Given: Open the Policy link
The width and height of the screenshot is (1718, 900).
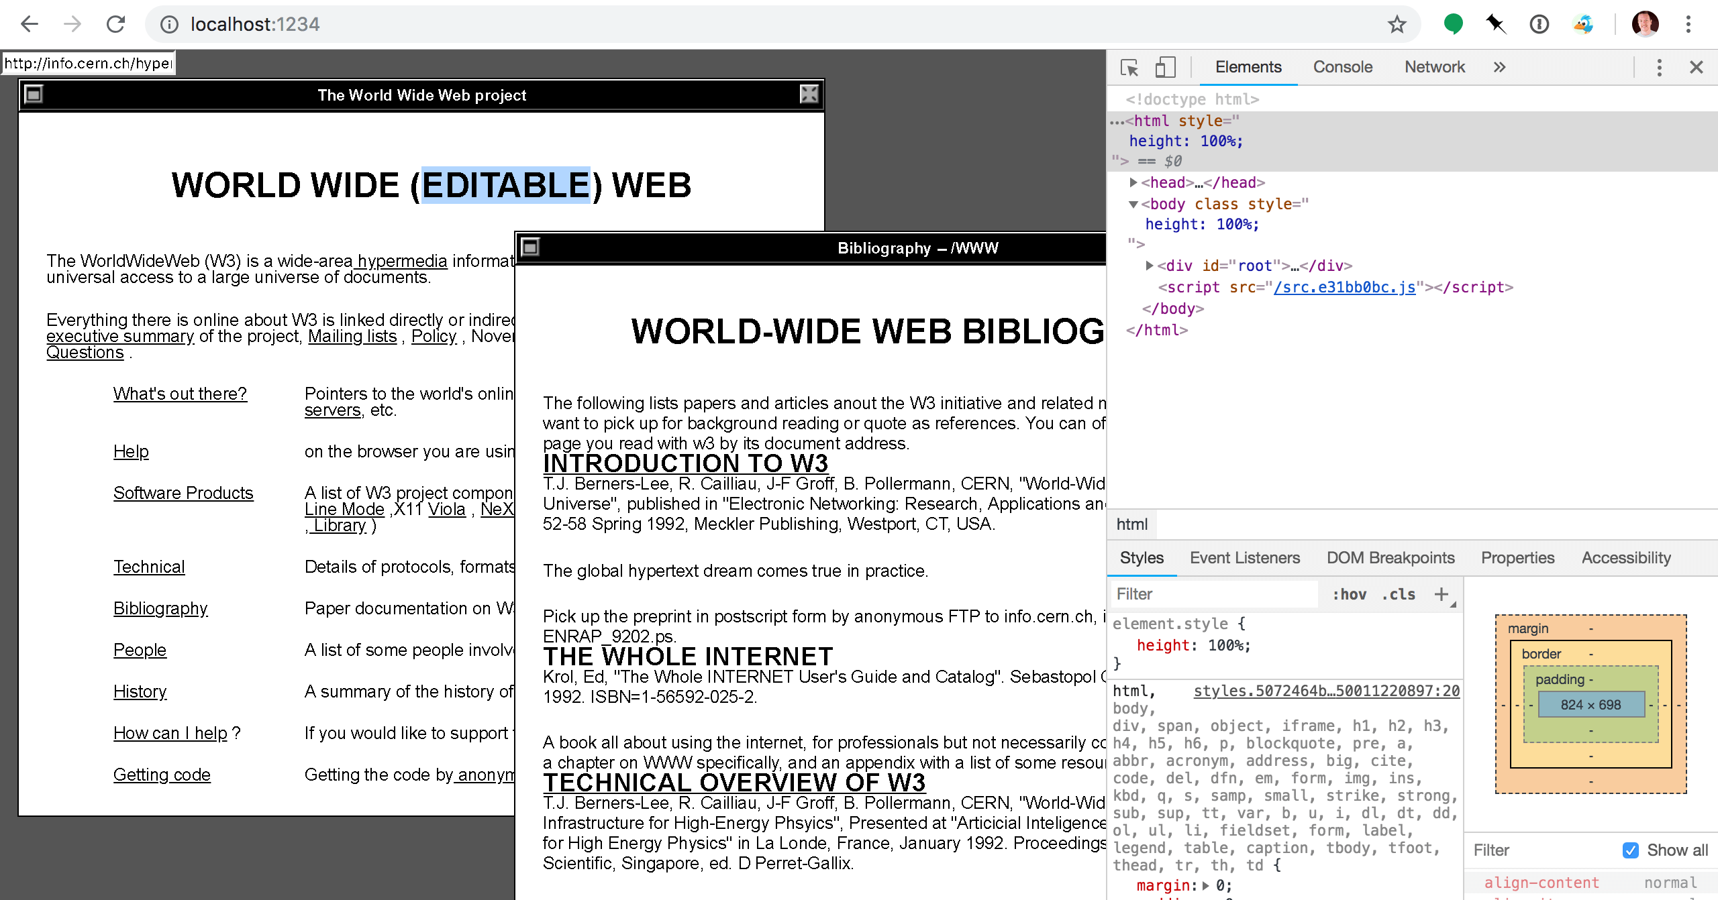Looking at the screenshot, I should [x=434, y=336].
